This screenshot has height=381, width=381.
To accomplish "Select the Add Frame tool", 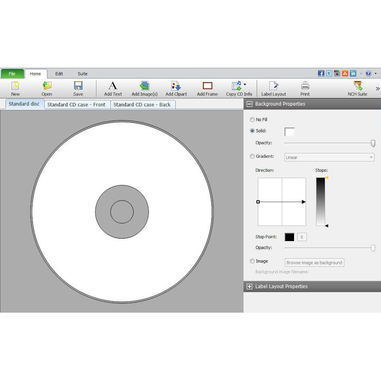I will (x=207, y=88).
